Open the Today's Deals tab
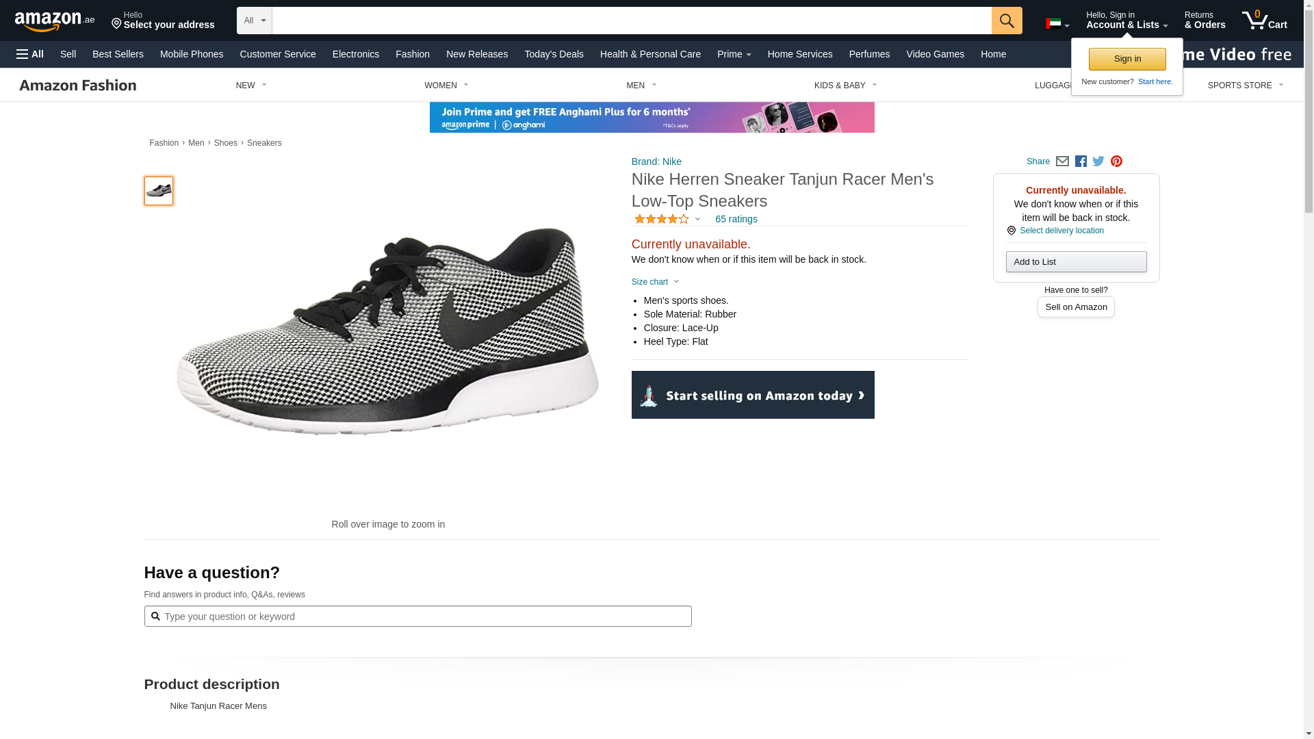 554,54
